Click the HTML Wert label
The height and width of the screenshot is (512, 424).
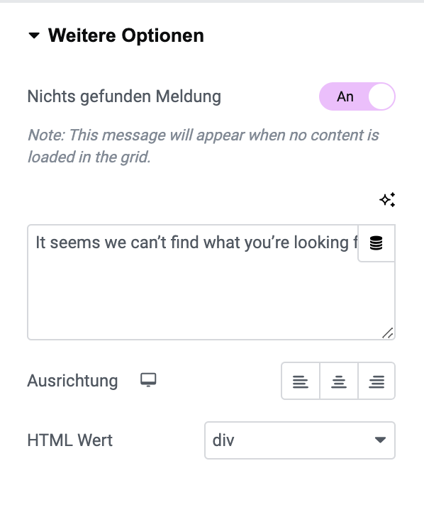click(70, 440)
